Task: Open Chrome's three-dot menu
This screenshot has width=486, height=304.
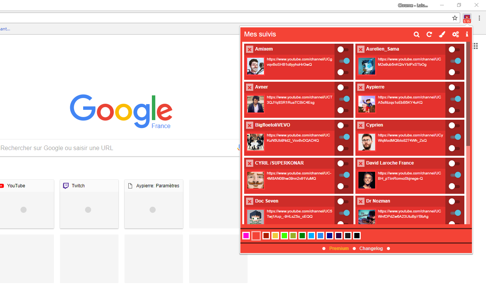Action: coord(480,18)
